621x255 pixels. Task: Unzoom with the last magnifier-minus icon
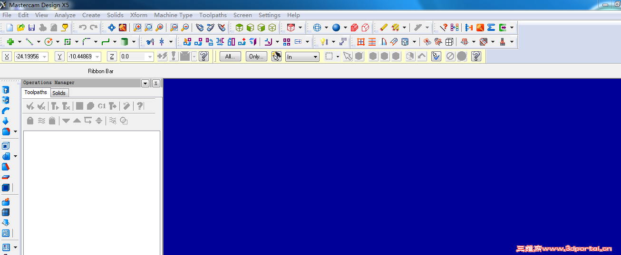coord(185,28)
